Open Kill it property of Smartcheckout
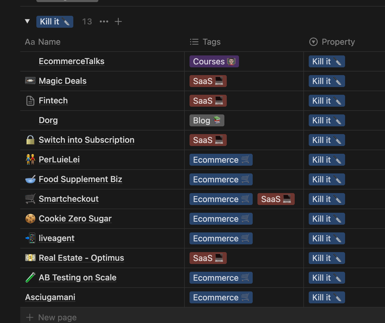The width and height of the screenshot is (385, 323). point(327,199)
